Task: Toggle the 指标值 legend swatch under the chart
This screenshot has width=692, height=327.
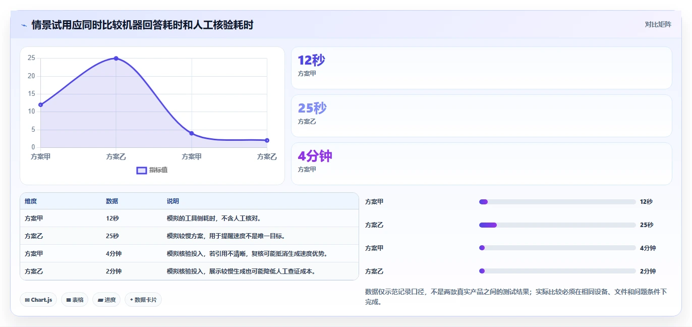Action: click(x=142, y=171)
